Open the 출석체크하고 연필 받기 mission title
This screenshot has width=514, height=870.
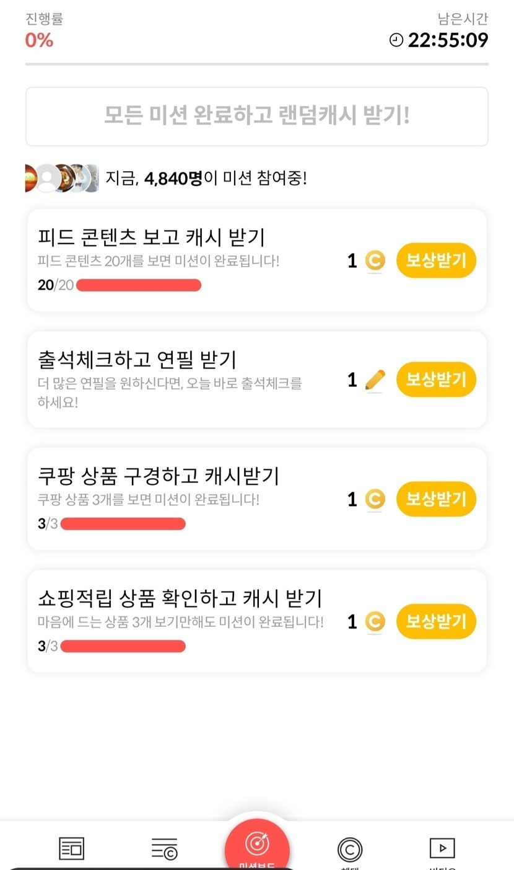[x=137, y=359]
